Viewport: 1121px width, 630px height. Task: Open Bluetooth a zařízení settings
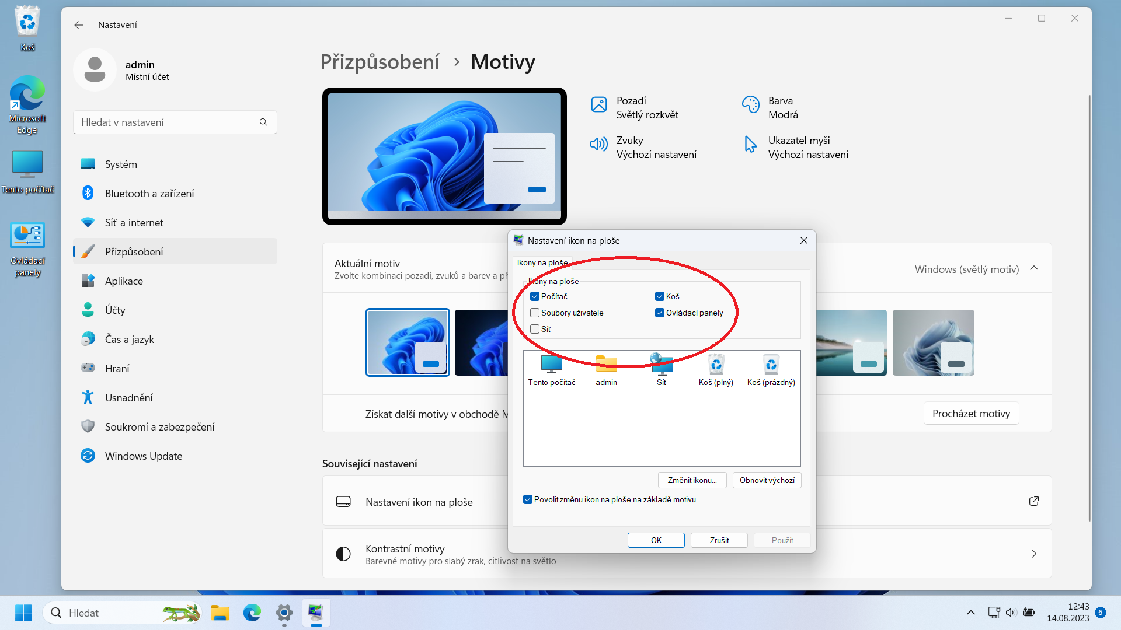149,194
